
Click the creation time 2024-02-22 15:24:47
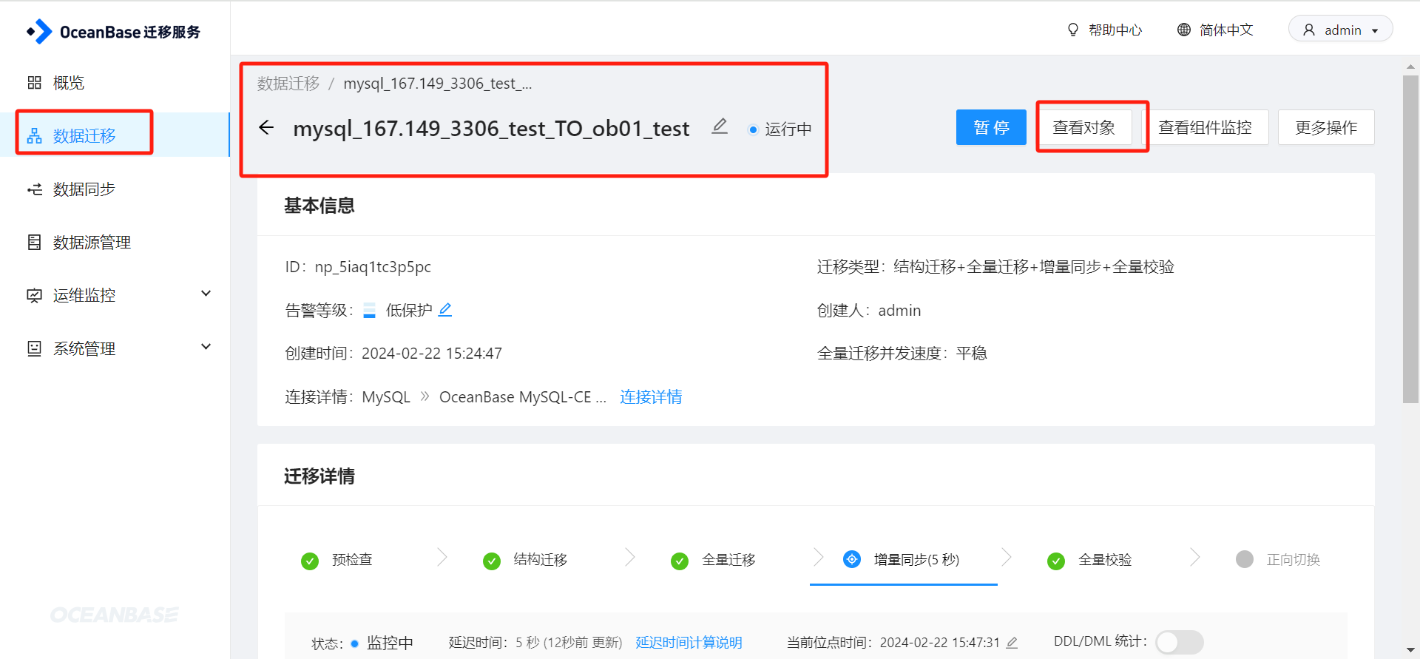click(x=432, y=354)
